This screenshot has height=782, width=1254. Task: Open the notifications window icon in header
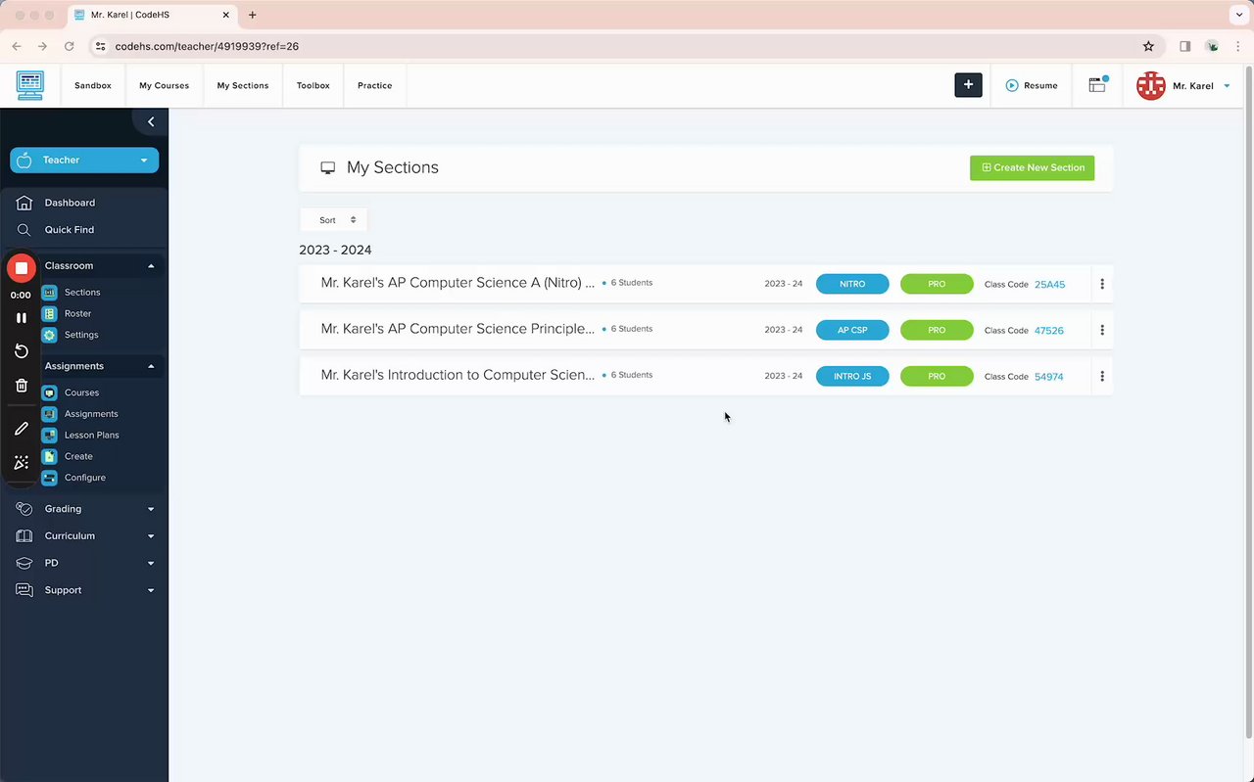click(x=1097, y=85)
